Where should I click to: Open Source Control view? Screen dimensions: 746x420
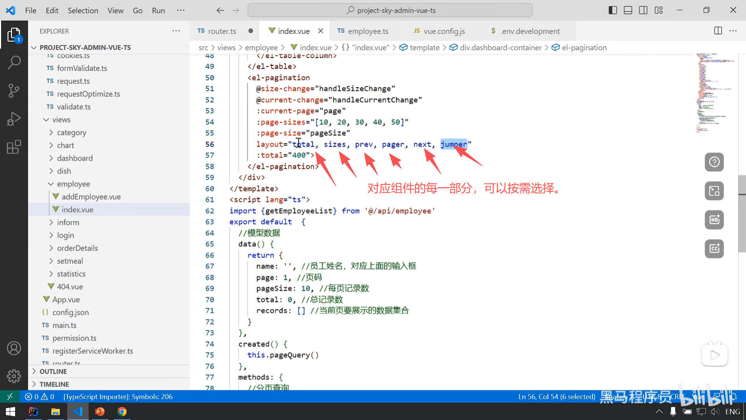pos(14,91)
